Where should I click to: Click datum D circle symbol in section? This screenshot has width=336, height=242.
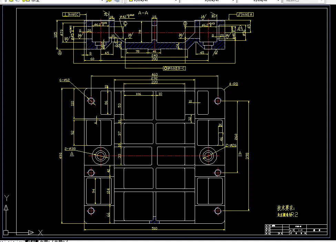click(x=185, y=23)
